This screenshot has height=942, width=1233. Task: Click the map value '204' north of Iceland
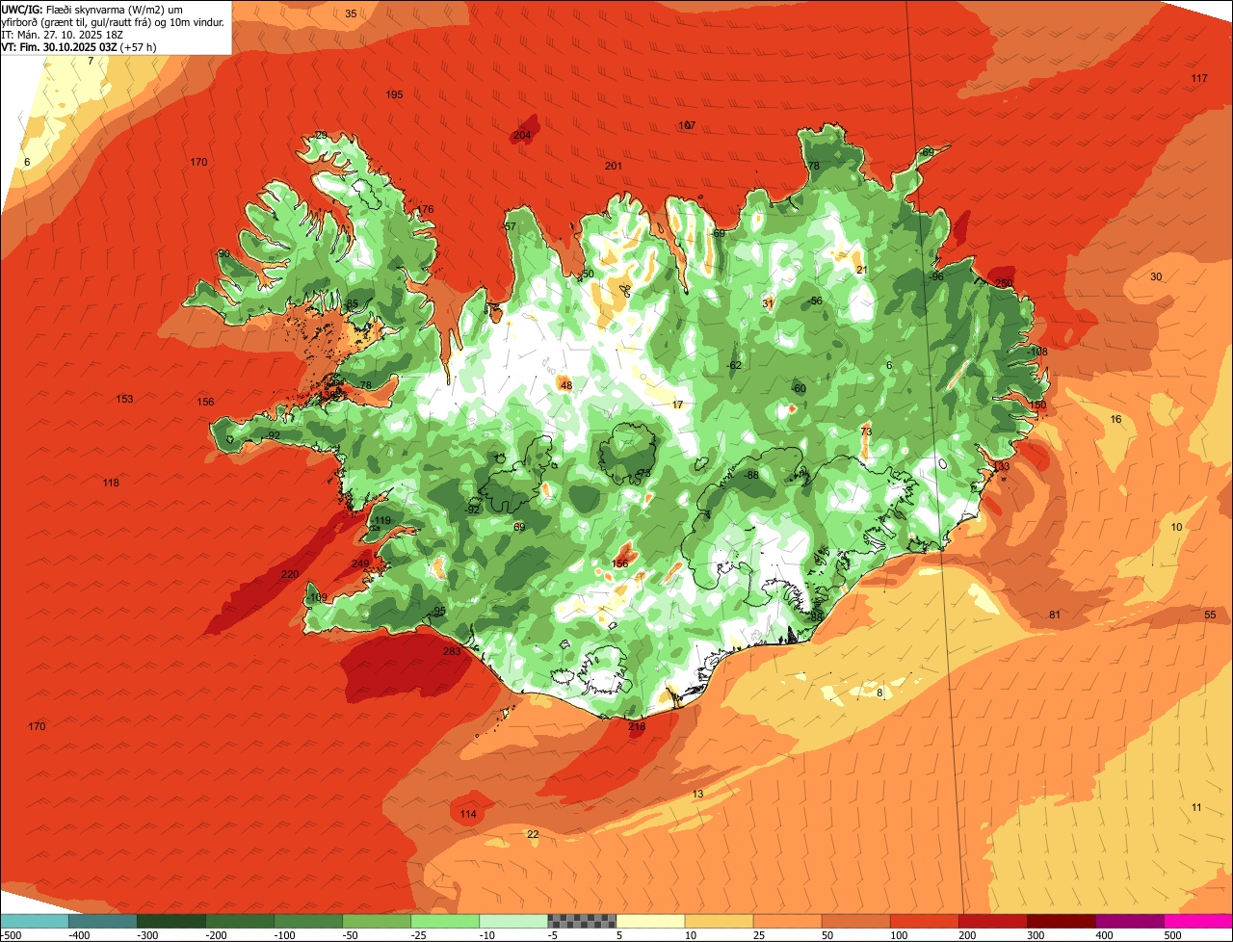(x=522, y=135)
